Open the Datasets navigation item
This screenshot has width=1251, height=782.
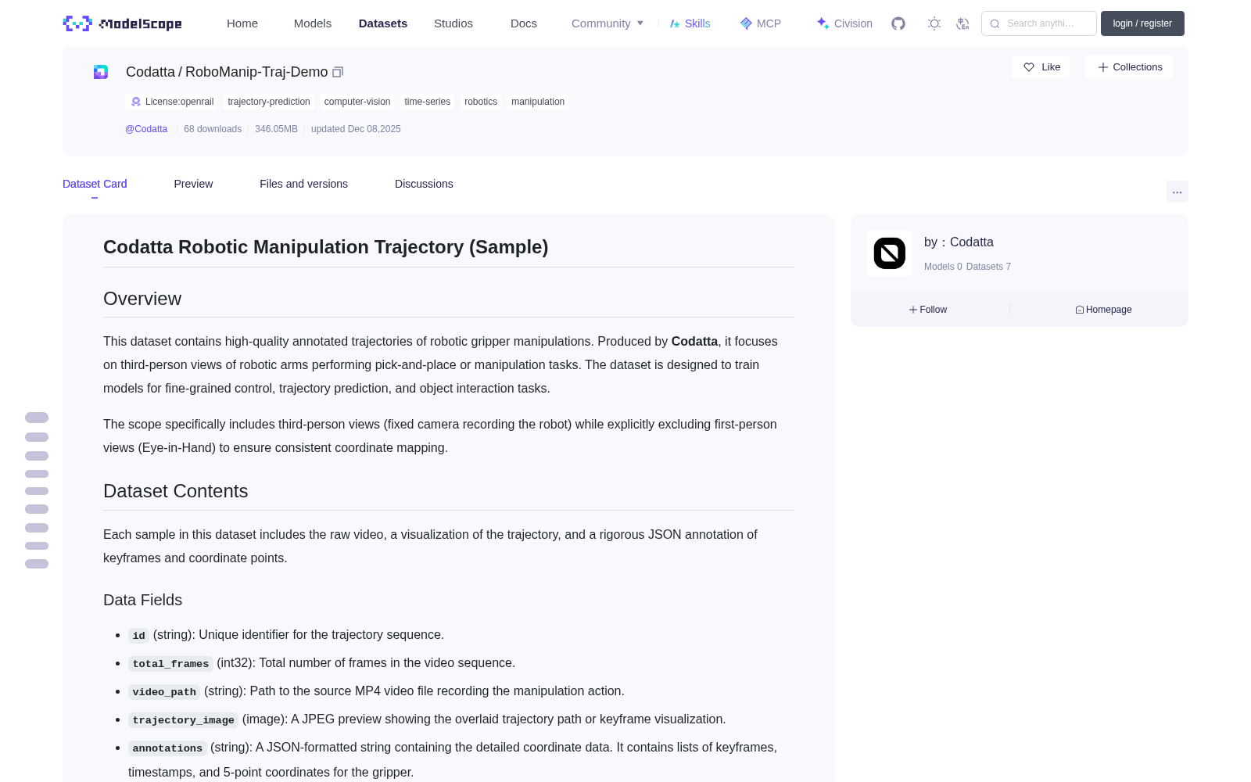pos(383,23)
